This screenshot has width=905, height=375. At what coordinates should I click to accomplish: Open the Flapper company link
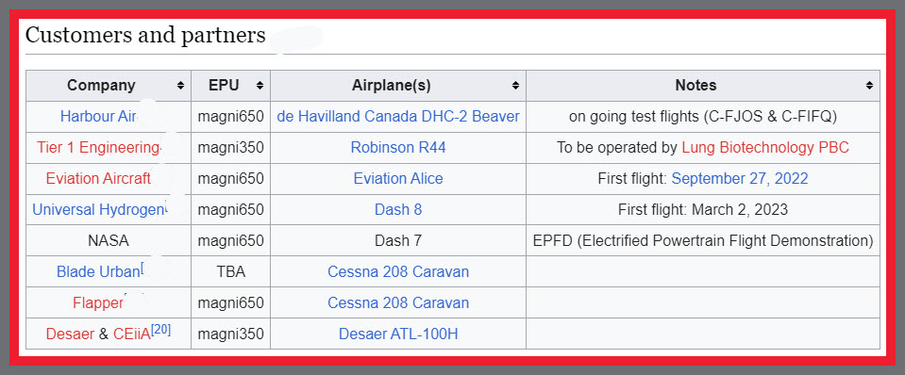(x=98, y=302)
